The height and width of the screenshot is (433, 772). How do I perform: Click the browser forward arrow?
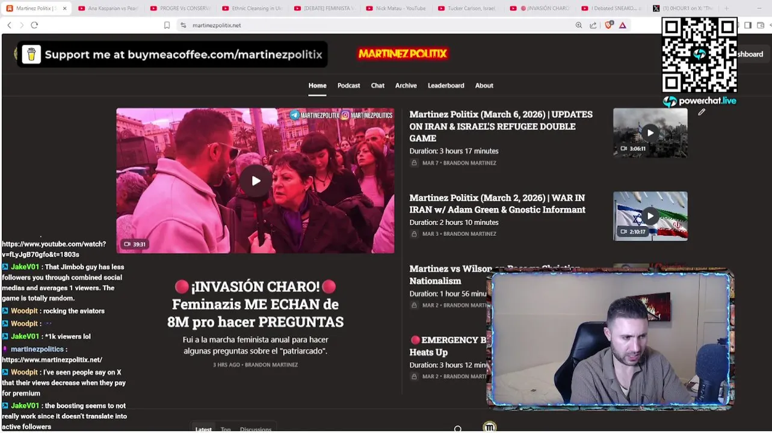tap(22, 25)
